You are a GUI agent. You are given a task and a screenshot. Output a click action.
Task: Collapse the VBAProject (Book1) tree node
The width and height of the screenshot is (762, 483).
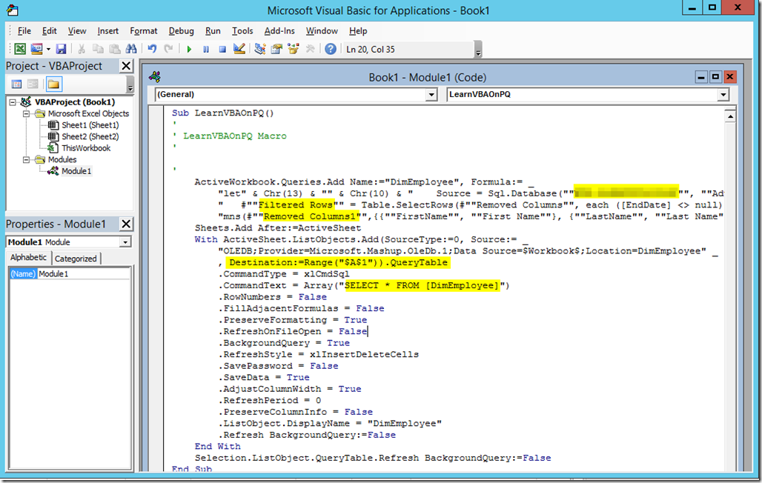[x=13, y=102]
